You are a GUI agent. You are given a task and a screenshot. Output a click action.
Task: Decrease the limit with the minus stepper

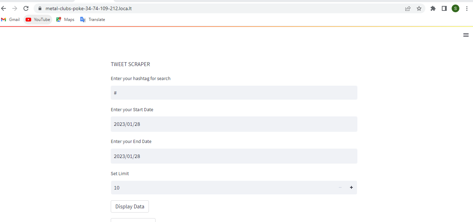point(340,187)
